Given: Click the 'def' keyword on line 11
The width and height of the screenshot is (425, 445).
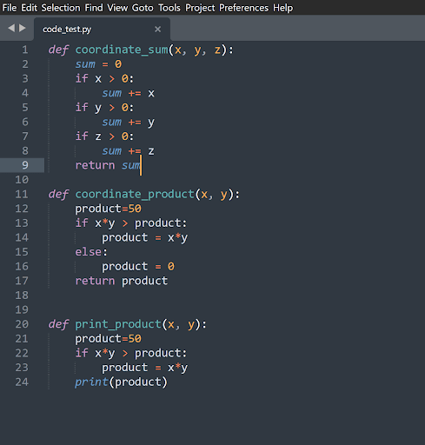Looking at the screenshot, I should pos(58,195).
